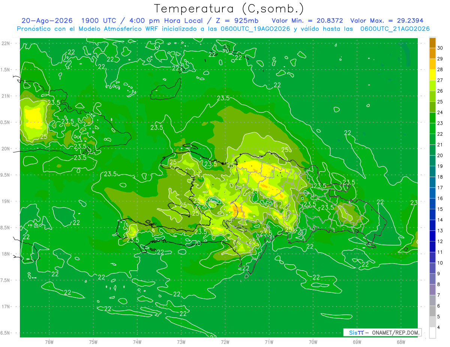
Task: Pick the teal swatch between 18 and 19
Action: pos(432,171)
